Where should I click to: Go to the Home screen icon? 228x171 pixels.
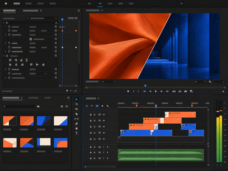(6, 3)
